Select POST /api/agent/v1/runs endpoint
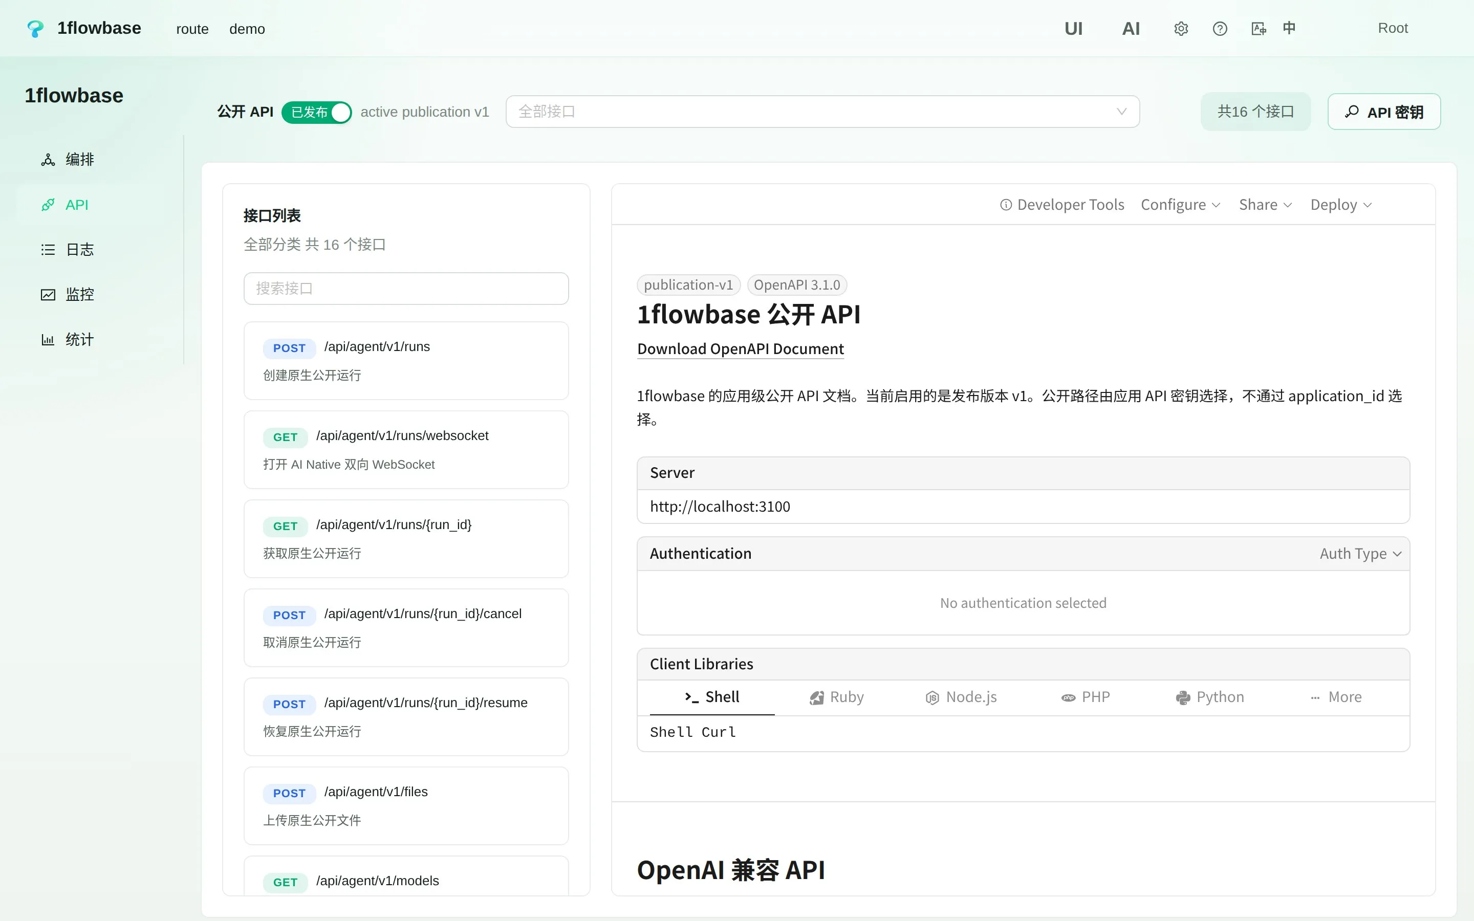The height and width of the screenshot is (921, 1474). [406, 361]
